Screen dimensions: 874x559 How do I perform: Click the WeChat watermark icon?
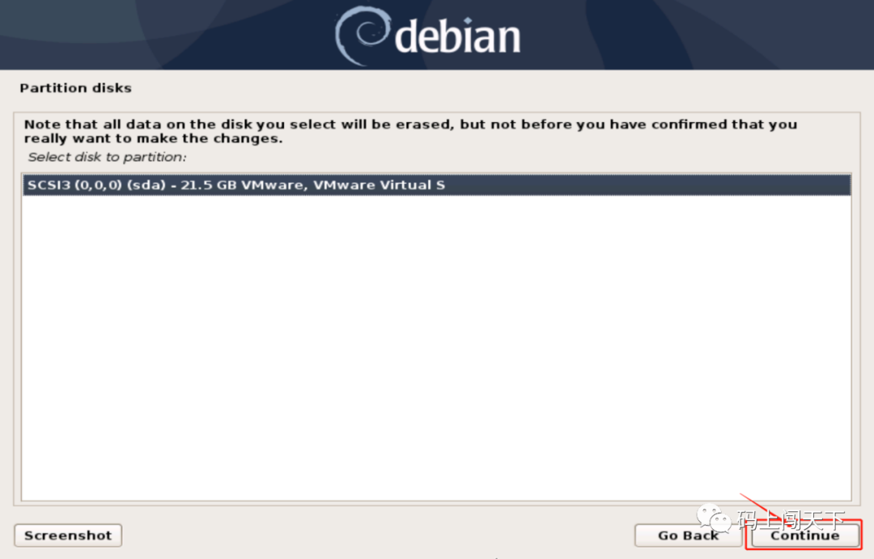714,518
